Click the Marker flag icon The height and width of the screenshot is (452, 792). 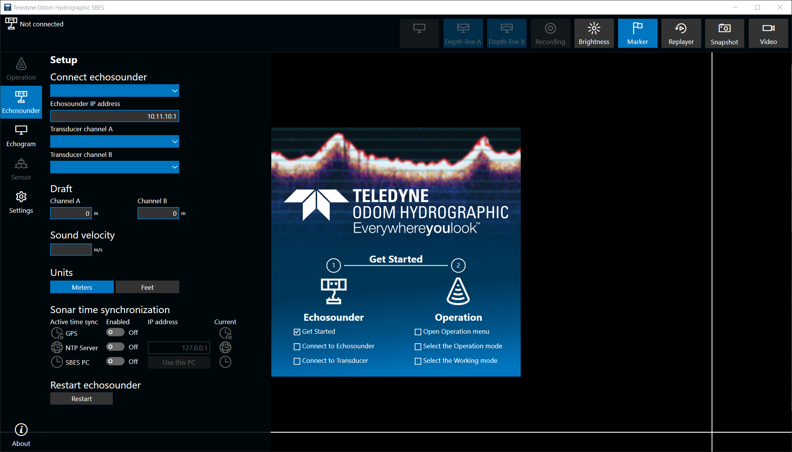coord(637,28)
